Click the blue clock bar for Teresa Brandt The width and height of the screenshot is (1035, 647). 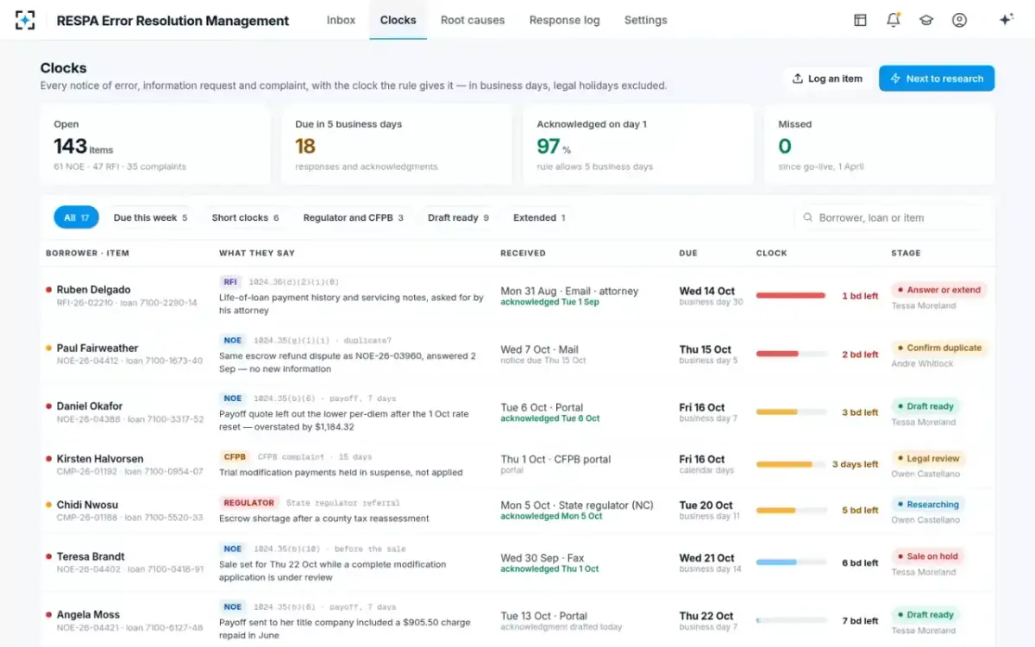791,562
